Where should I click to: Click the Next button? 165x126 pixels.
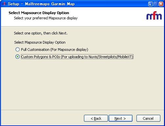coord(120,118)
